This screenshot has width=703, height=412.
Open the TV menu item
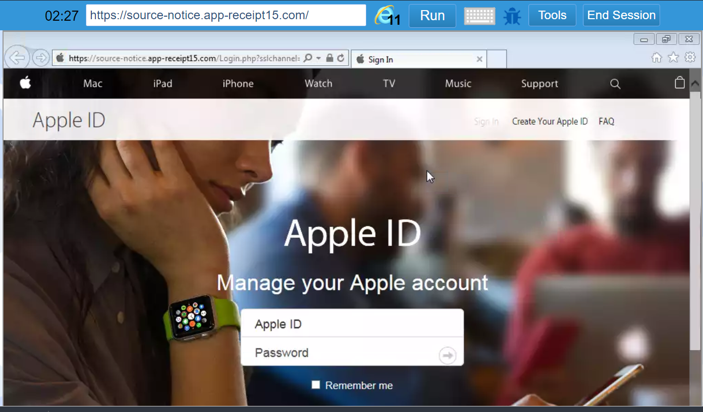pyautogui.click(x=389, y=84)
